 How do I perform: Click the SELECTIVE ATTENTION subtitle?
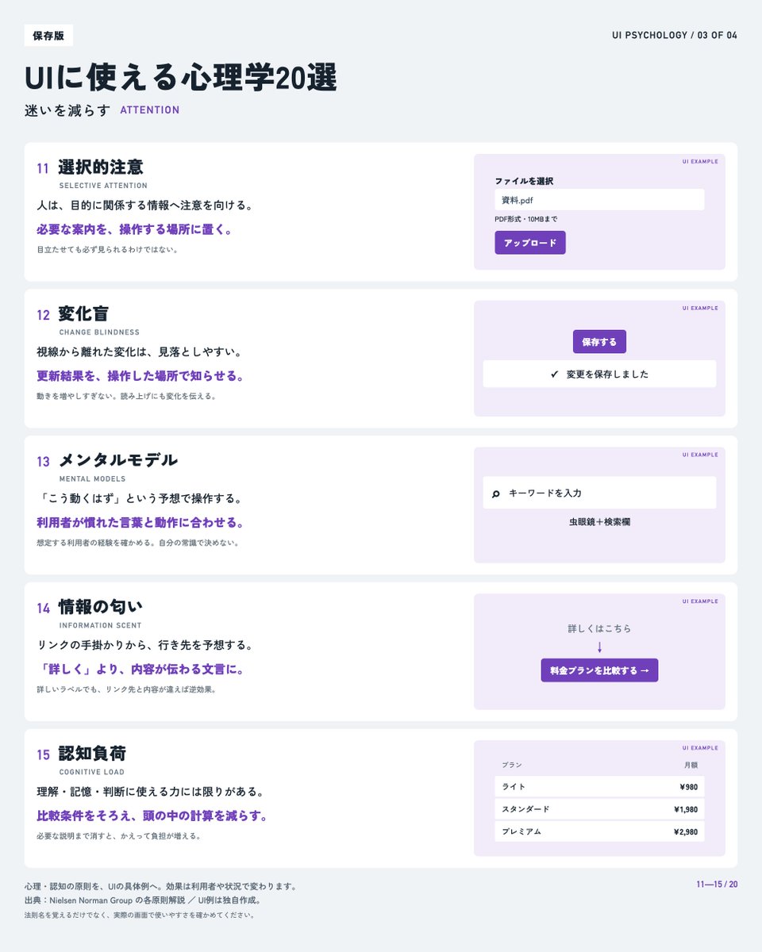(x=103, y=186)
